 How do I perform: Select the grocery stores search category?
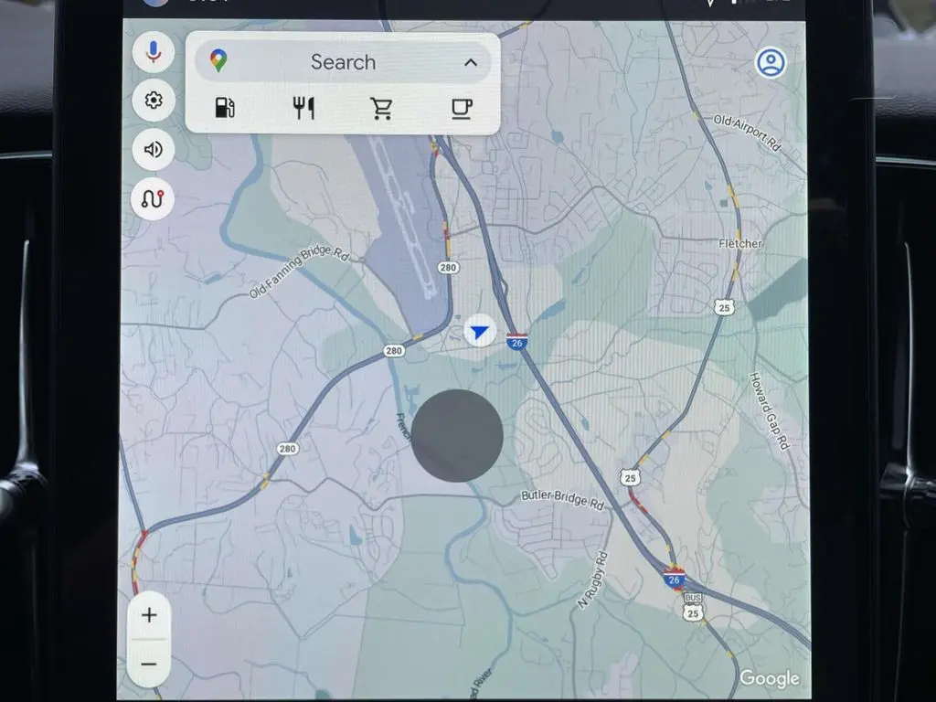382,109
